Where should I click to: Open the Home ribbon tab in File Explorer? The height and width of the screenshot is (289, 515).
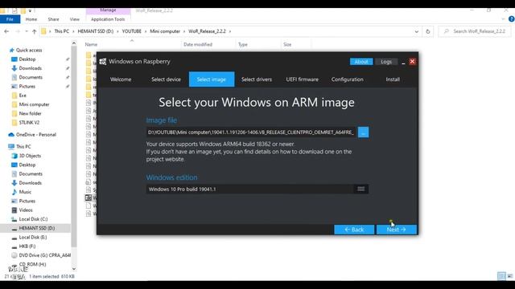(31, 19)
